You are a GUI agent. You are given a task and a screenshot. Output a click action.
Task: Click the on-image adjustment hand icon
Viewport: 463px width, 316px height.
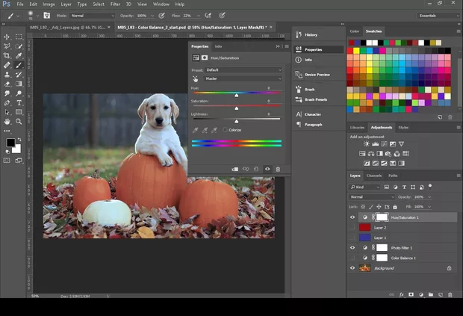(196, 78)
